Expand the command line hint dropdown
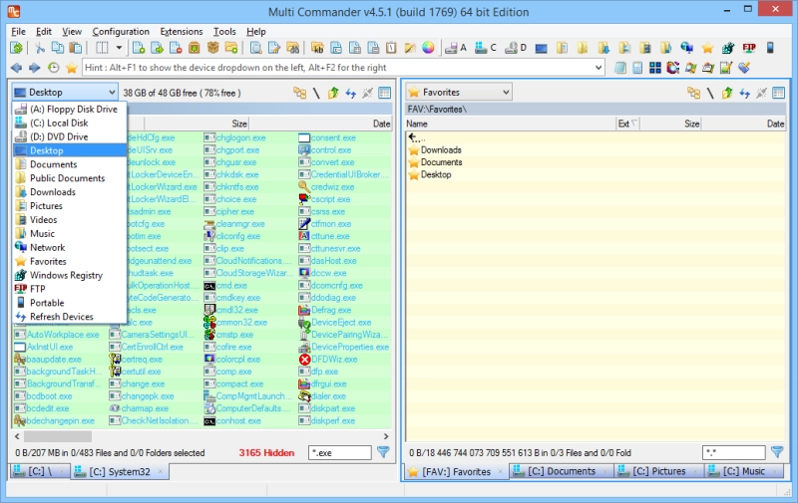Viewport: 798px width, 503px height. (598, 68)
